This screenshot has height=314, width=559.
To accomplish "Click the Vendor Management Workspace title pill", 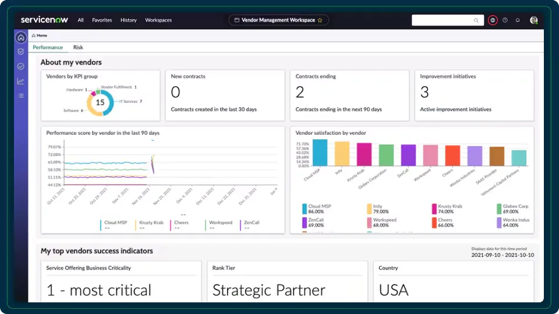I will pos(278,20).
